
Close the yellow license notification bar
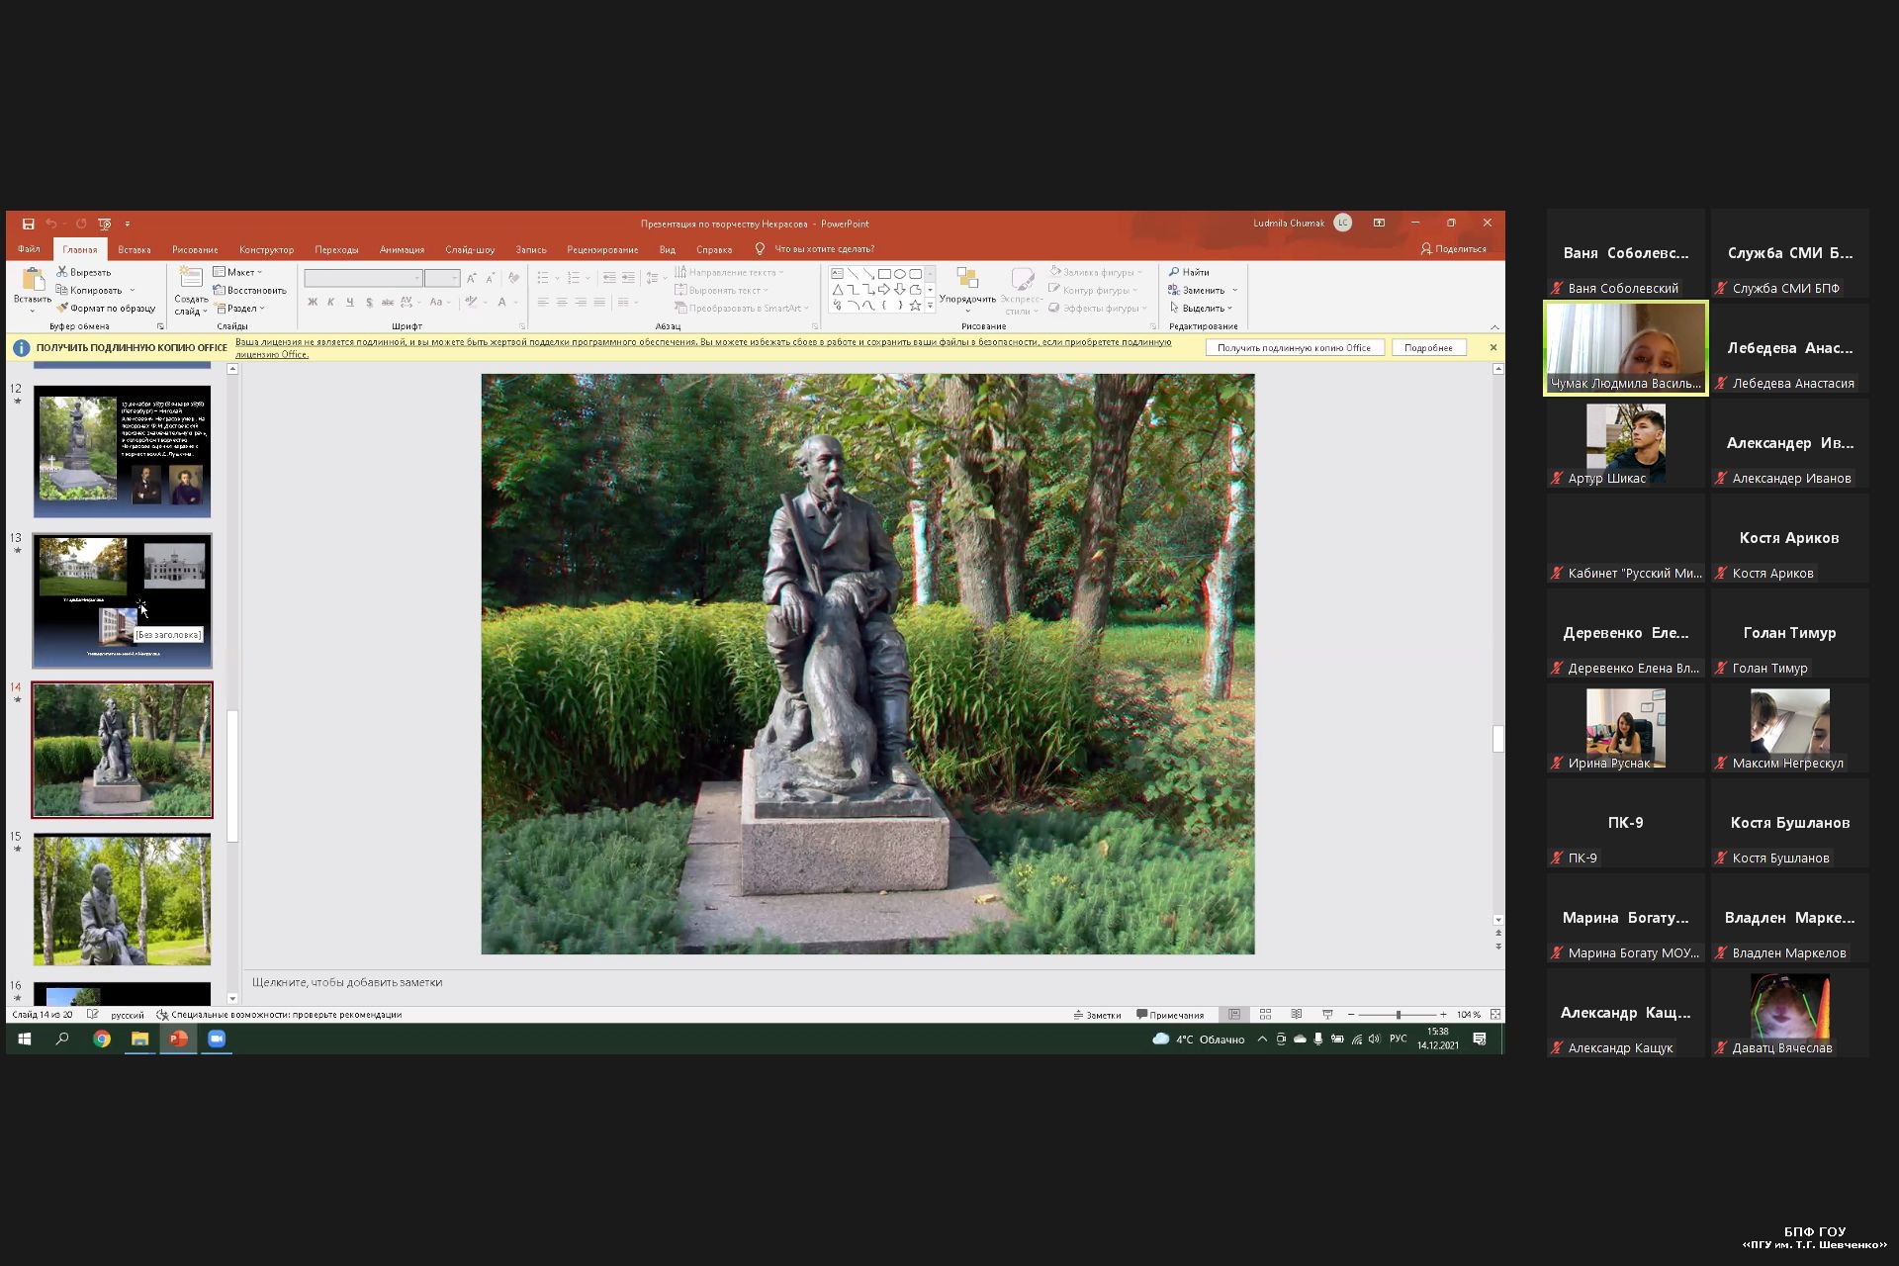click(1493, 347)
